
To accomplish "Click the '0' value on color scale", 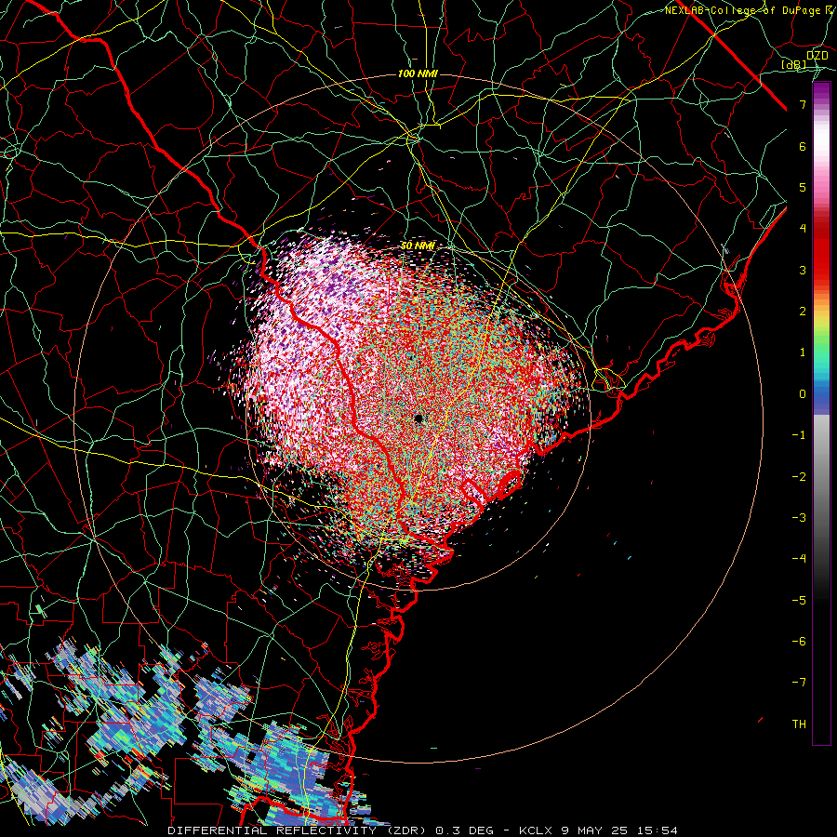I will click(803, 394).
